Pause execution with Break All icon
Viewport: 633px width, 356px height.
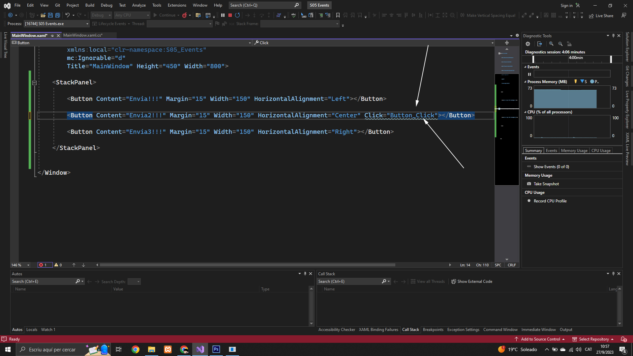click(x=223, y=15)
